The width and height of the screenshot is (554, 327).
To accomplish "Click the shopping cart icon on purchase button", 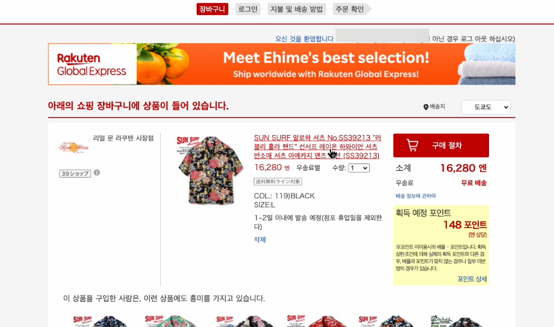I will 412,145.
